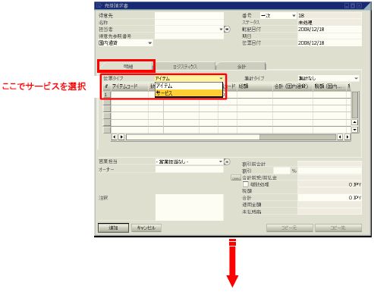Viewport: 374px width, 292px height.
Task: Click the オーナー input field
Action: (189, 169)
